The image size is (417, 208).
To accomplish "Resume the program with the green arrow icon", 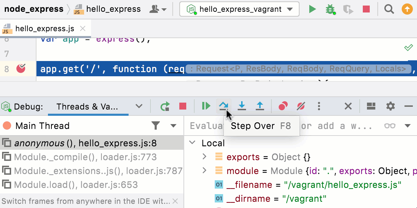I will (x=205, y=106).
